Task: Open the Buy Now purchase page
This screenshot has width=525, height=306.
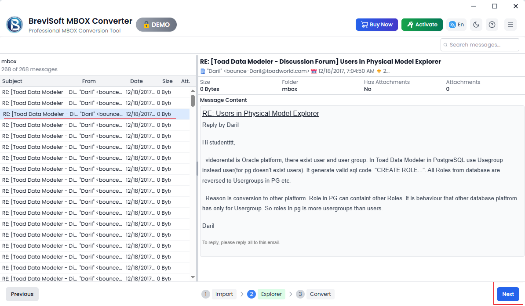Action: point(377,25)
